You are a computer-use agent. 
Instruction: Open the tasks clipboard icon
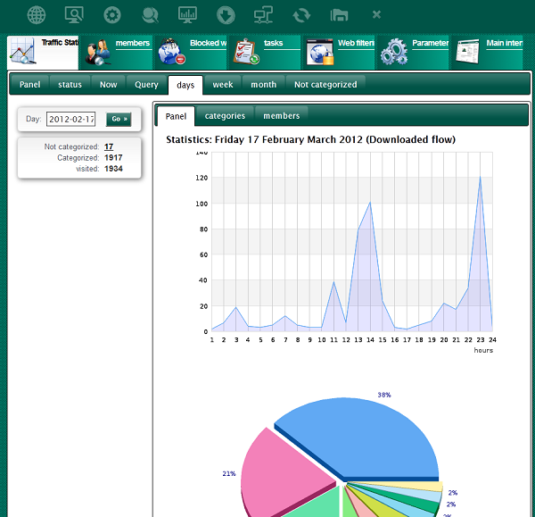pyautogui.click(x=246, y=52)
